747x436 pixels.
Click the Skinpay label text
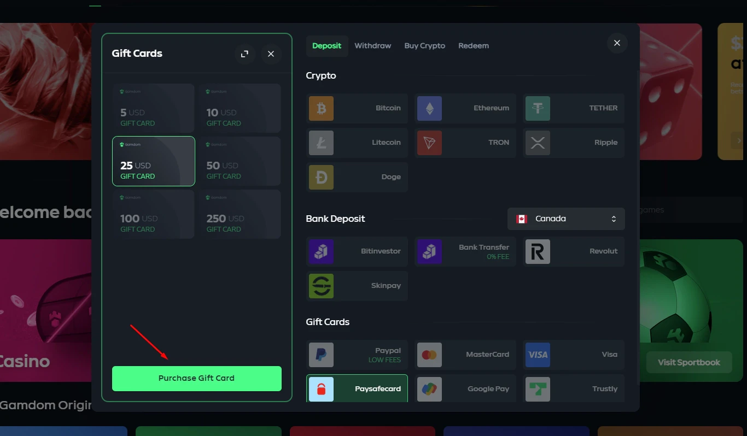[x=386, y=286]
